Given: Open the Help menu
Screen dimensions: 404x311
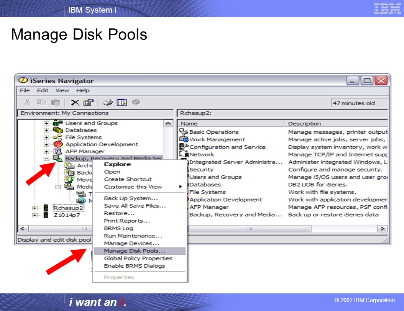Looking at the screenshot, I should coord(83,91).
